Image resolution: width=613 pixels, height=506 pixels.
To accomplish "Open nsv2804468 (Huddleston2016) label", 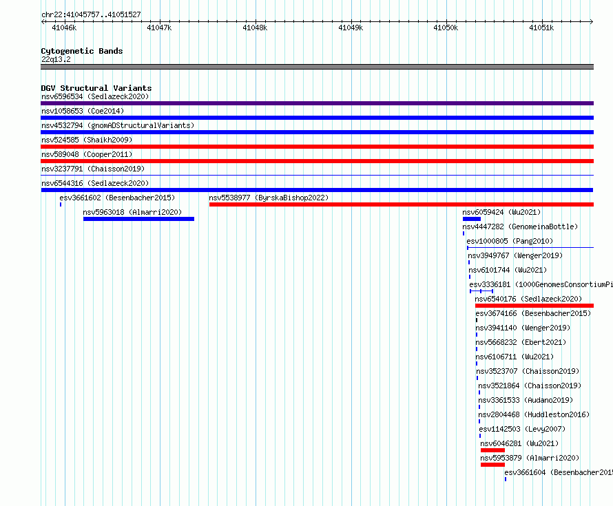I will 534,414.
